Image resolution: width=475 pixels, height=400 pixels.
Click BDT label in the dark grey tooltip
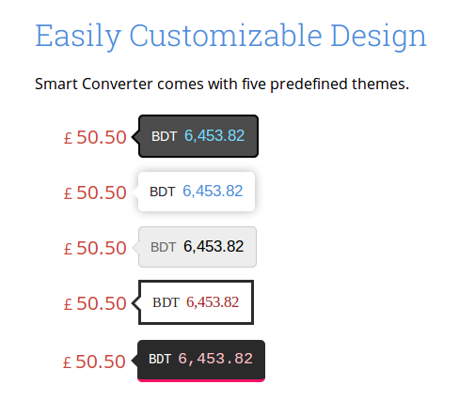point(165,136)
